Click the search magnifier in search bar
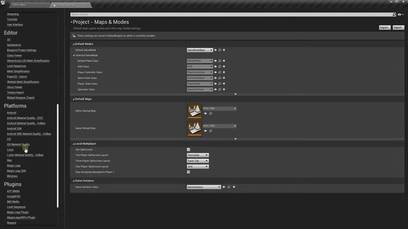The width and height of the screenshot is (408, 229). [394, 15]
